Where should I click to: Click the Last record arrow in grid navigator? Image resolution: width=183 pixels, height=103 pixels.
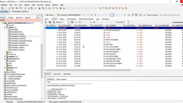click(94, 22)
